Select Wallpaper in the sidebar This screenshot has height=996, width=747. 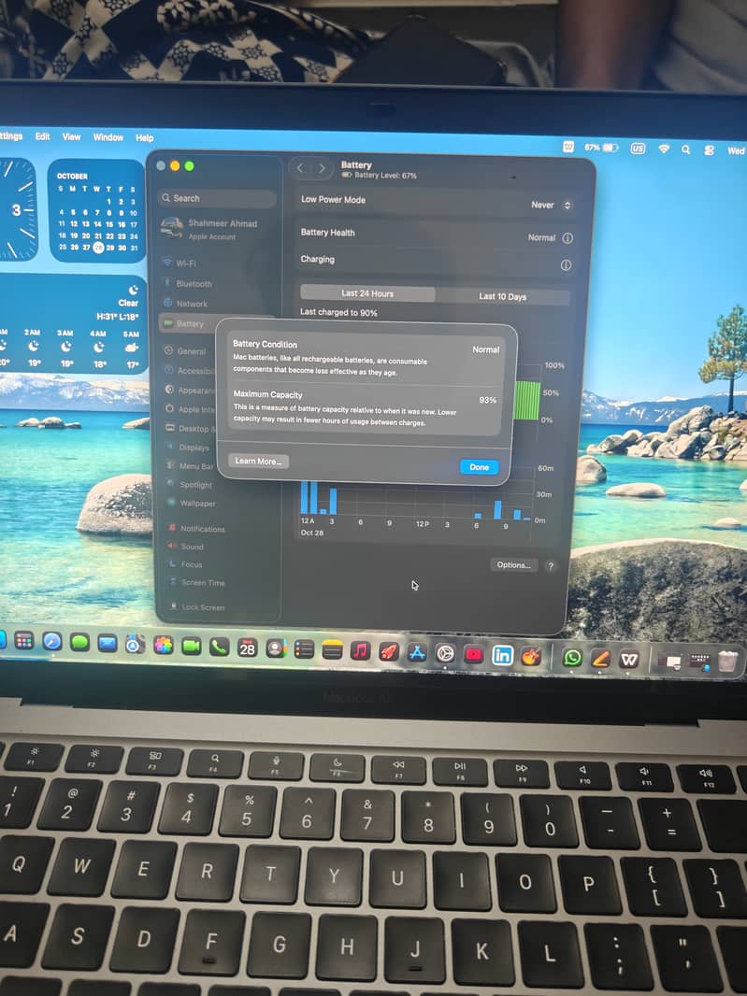[x=197, y=503]
